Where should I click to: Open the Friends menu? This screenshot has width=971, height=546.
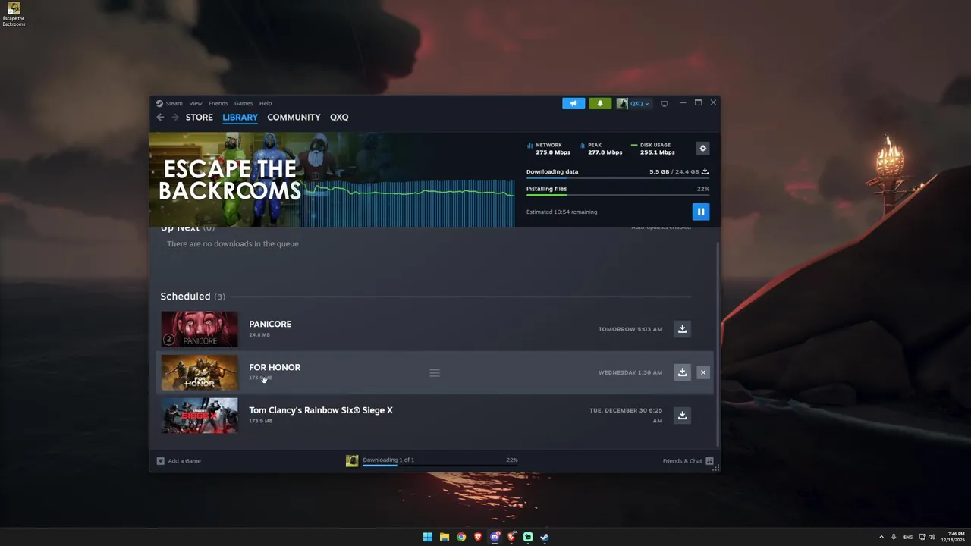coord(218,103)
